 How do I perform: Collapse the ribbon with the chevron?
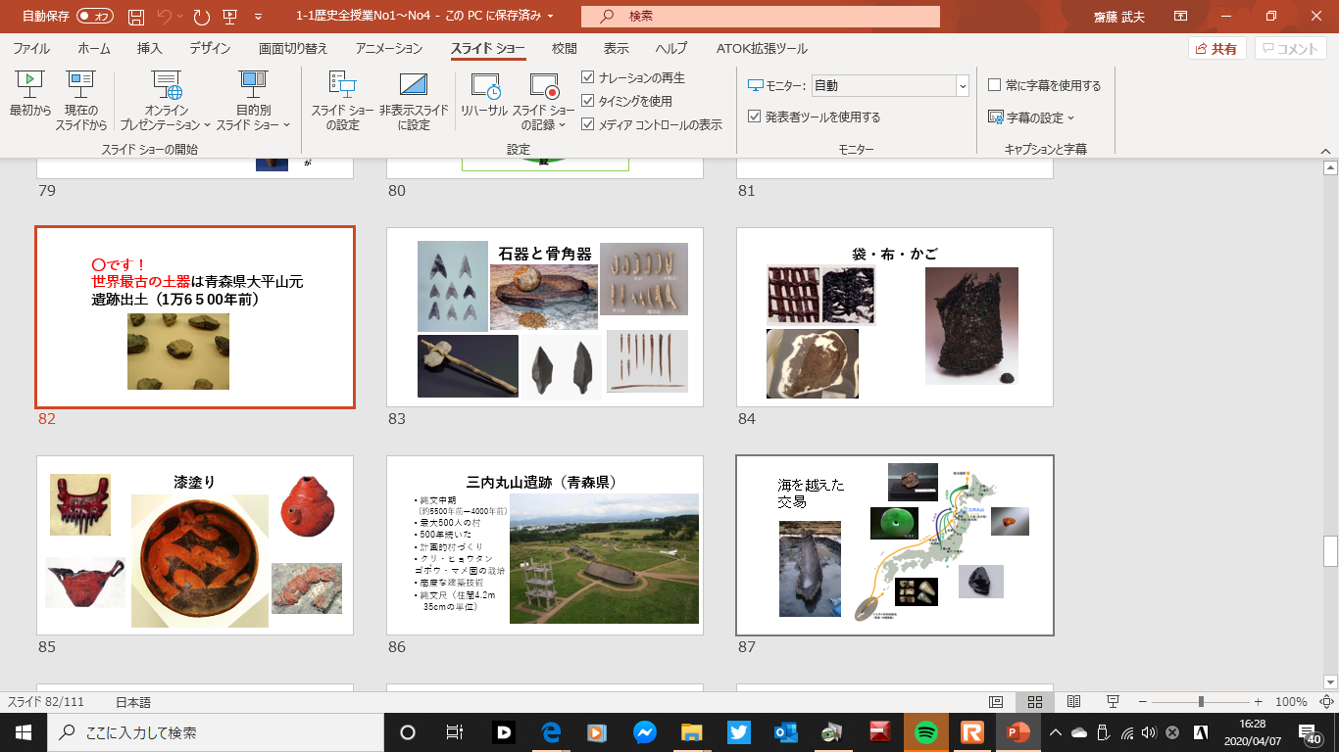click(x=1325, y=150)
